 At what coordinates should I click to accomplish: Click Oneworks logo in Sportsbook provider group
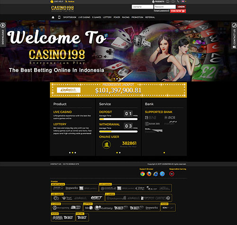tap(72, 188)
